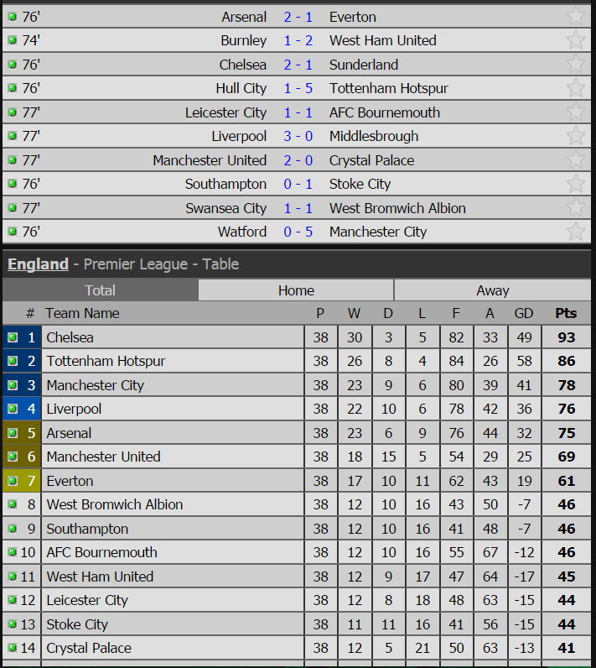Click the 2 - 1 score for Arsenal vs Everton
This screenshot has height=668, width=596.
click(x=298, y=17)
